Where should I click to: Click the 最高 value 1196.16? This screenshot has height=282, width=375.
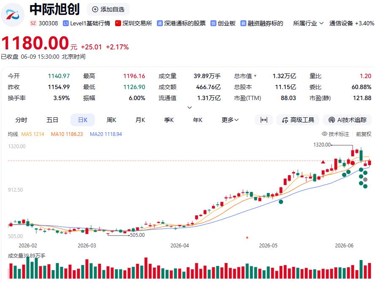(134, 76)
